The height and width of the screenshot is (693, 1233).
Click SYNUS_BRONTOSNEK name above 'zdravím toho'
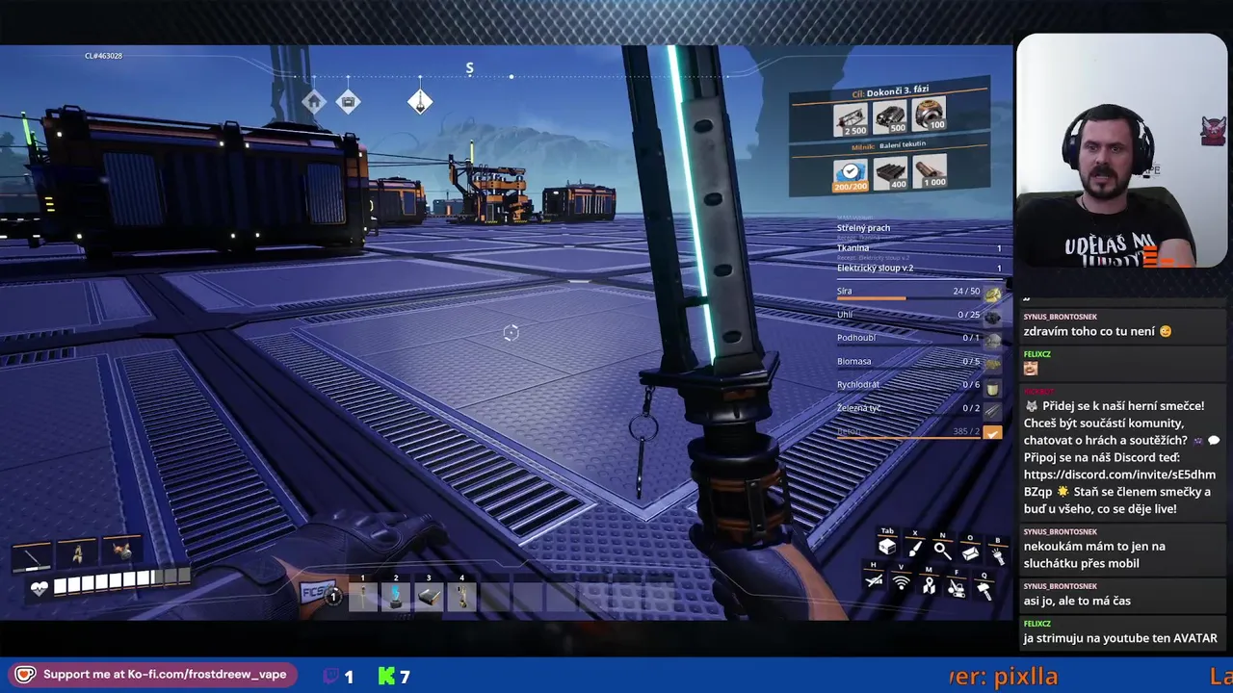(x=1060, y=317)
